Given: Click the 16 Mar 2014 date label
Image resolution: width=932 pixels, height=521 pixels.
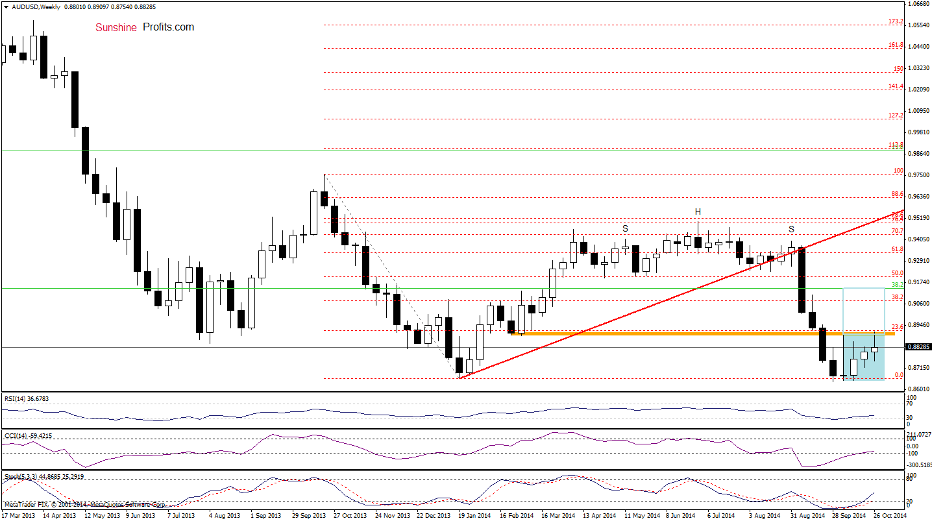Looking at the screenshot, I should 558,515.
